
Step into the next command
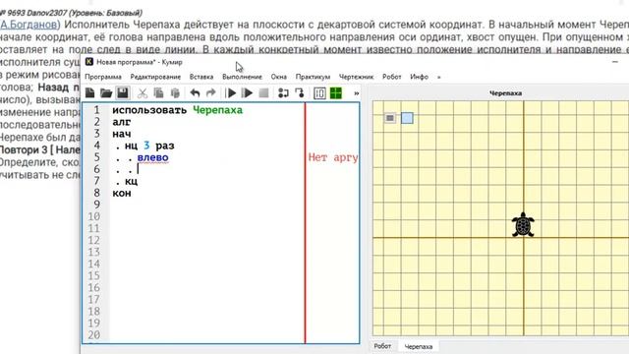pyautogui.click(x=299, y=93)
